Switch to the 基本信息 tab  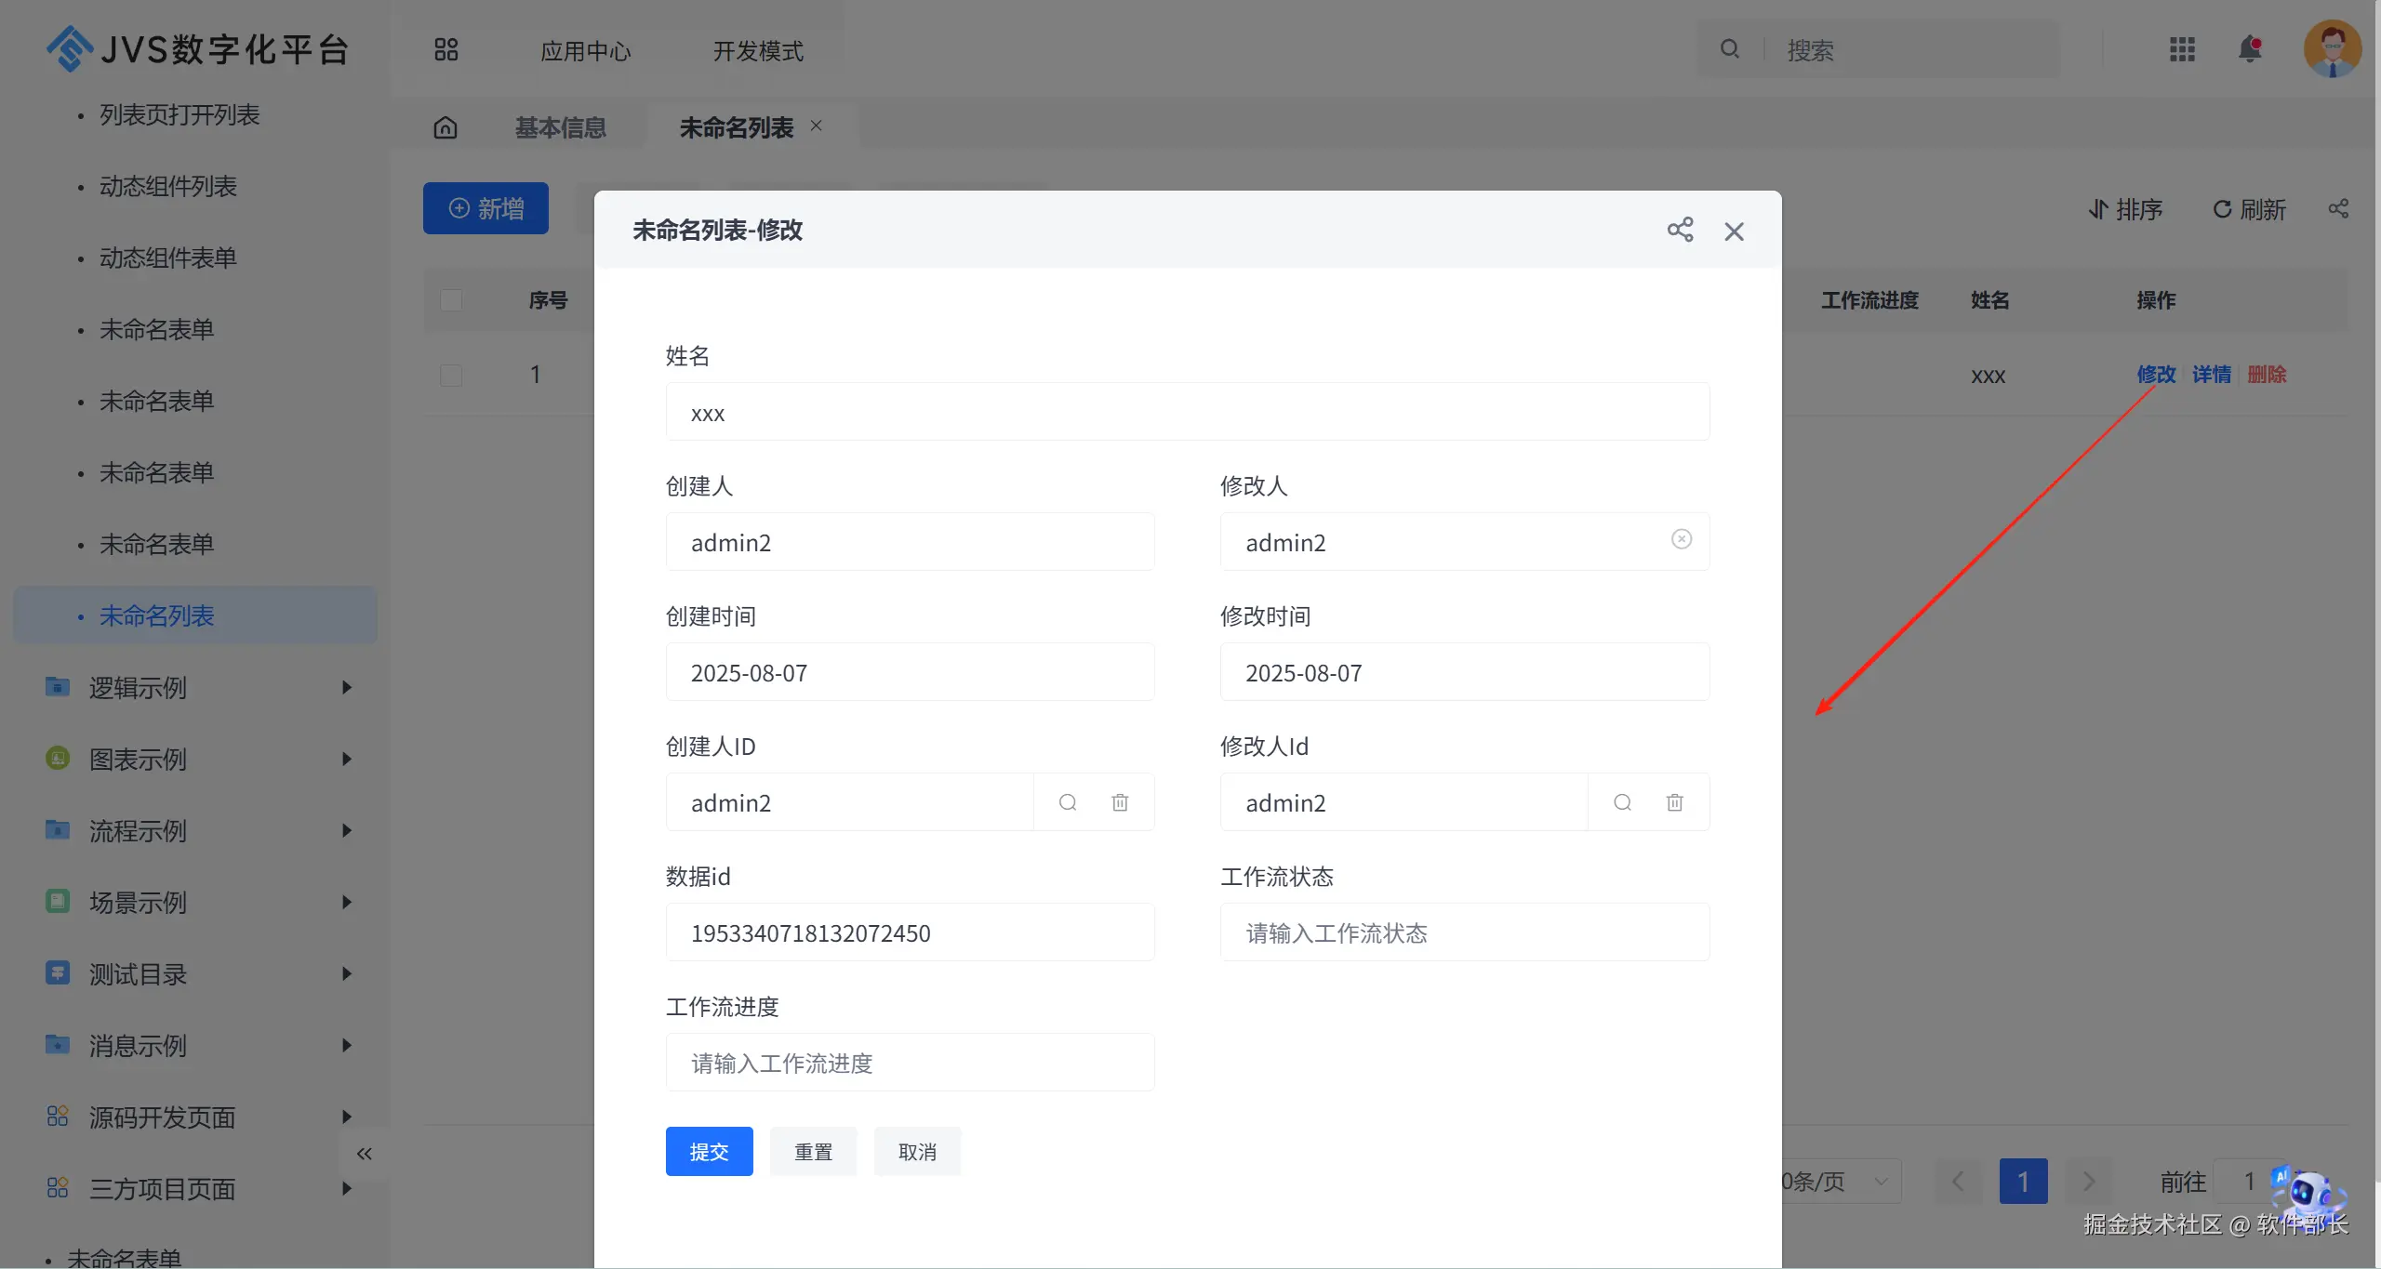pos(560,127)
